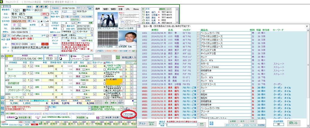Click the 商品仕入 stacked-squares icon
The width and height of the screenshot is (310, 128).
pos(61,59)
